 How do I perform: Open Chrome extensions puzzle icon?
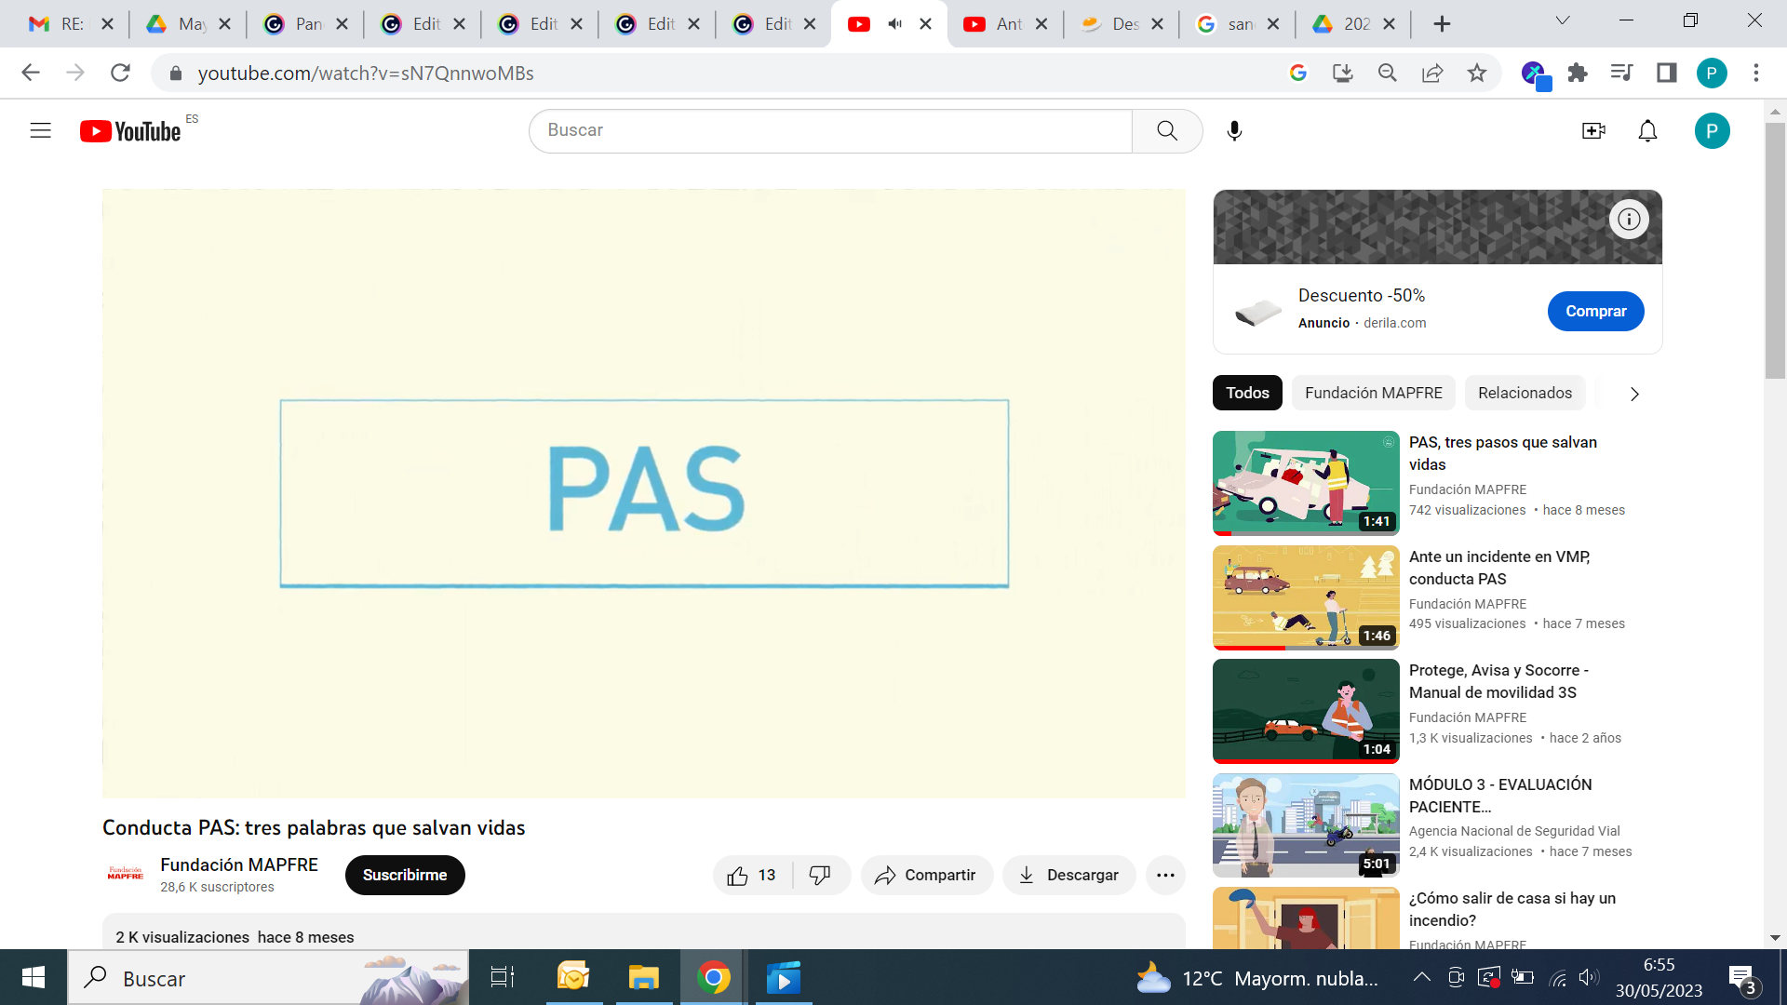pos(1578,73)
